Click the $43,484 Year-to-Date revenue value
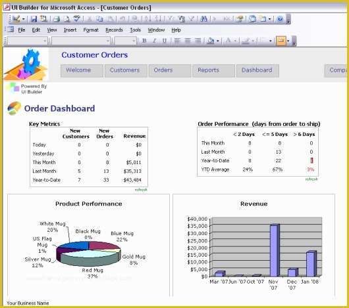 click(x=132, y=180)
